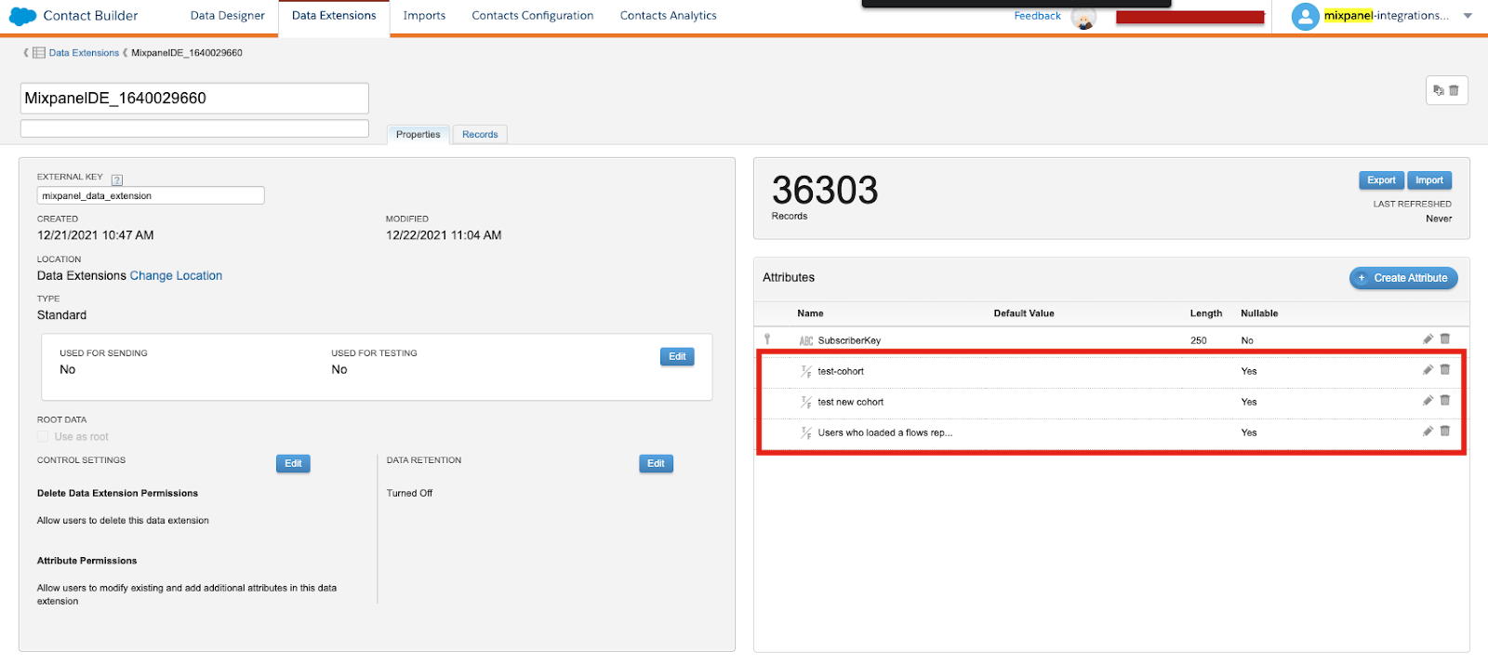Click the Salesforce cloud logo
The image size is (1488, 664).
coord(22,16)
